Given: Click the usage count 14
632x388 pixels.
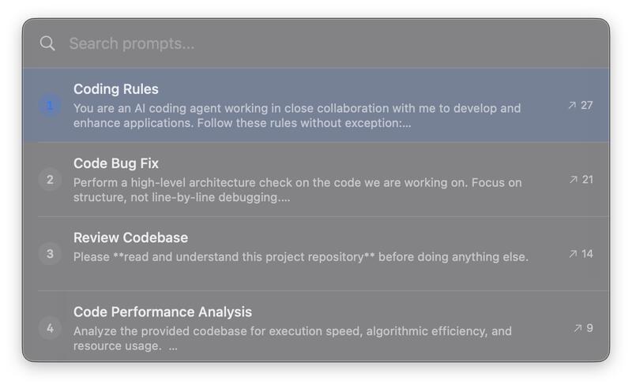Looking at the screenshot, I should (587, 254).
